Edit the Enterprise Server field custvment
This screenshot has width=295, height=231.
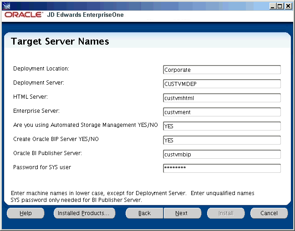pos(222,112)
